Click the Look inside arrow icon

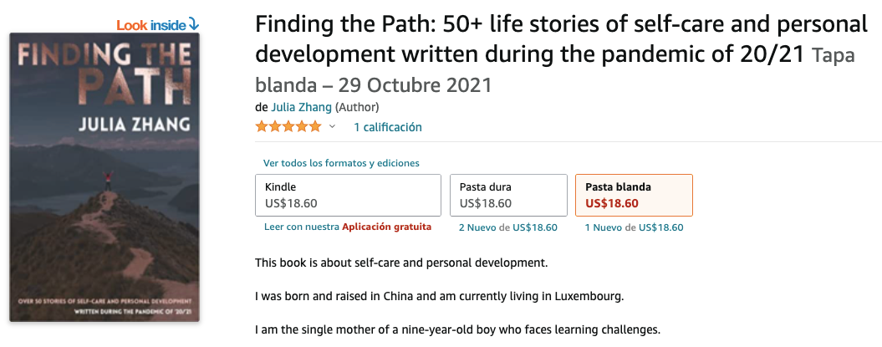click(194, 24)
